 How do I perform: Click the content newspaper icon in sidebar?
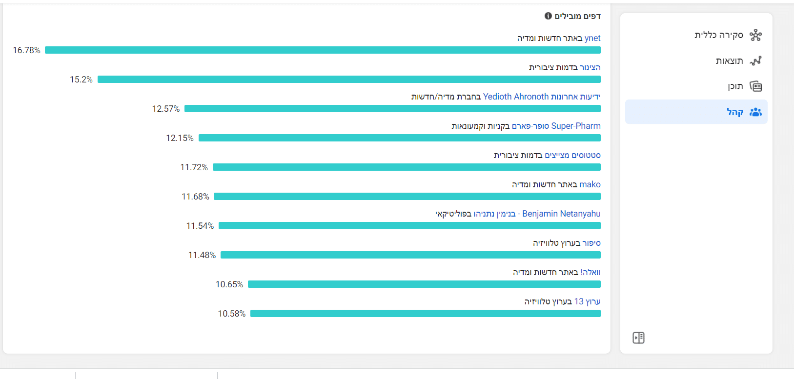click(755, 87)
